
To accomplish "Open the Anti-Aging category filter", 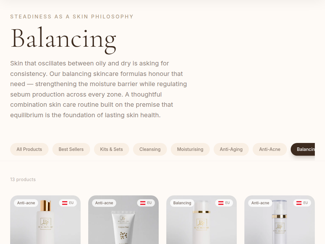I will [231, 149].
